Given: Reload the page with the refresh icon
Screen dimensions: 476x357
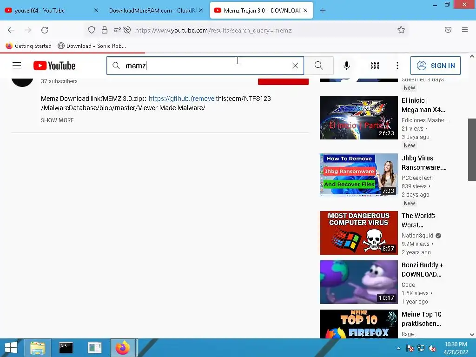Looking at the screenshot, I should pos(45,30).
